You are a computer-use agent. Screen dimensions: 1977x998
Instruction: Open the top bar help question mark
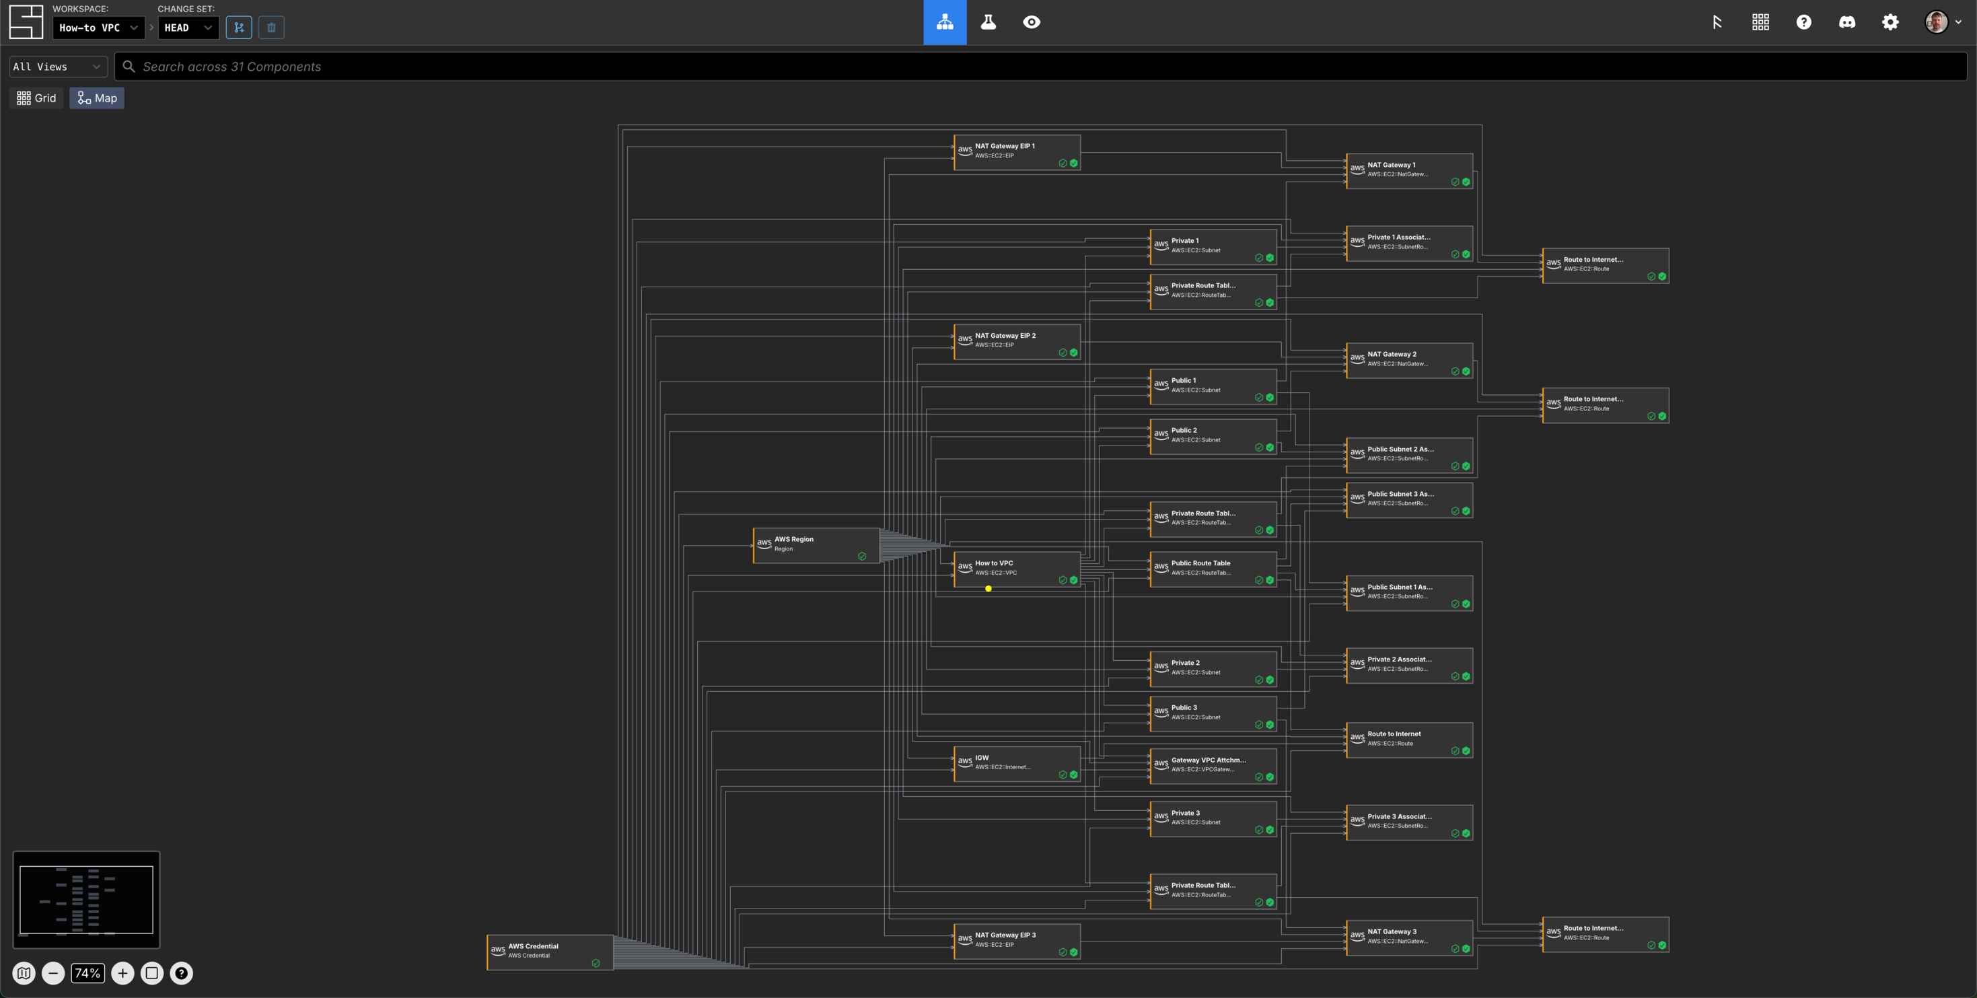click(x=1803, y=22)
